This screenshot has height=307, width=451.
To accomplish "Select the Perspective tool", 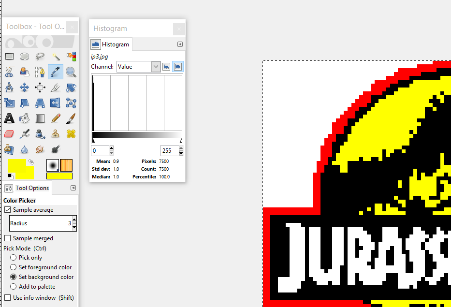I will pyautogui.click(x=40, y=102).
